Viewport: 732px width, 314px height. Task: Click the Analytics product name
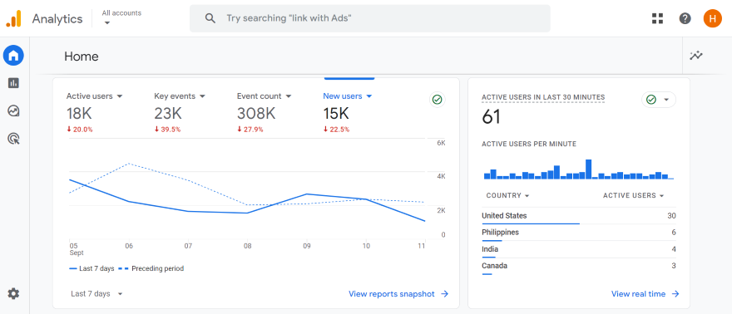(x=57, y=19)
